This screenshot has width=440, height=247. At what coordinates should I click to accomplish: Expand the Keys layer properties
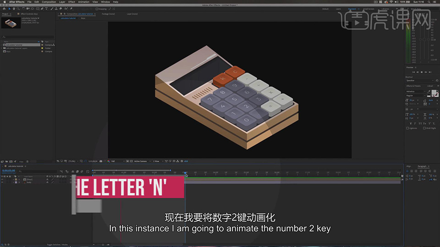pyautogui.click(x=13, y=180)
